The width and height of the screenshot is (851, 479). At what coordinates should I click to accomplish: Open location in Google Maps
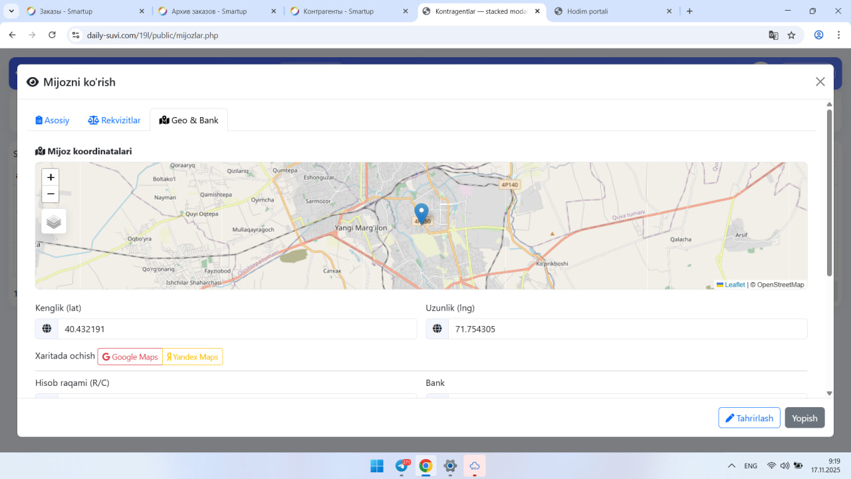coord(130,357)
